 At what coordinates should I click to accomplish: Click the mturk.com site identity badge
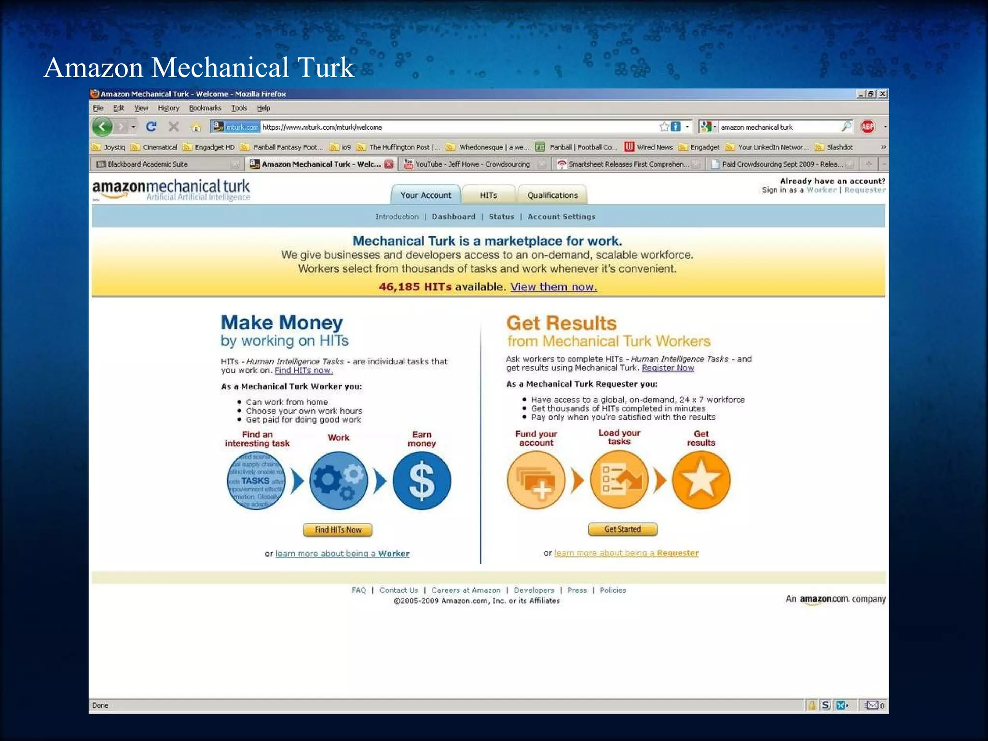pos(236,127)
